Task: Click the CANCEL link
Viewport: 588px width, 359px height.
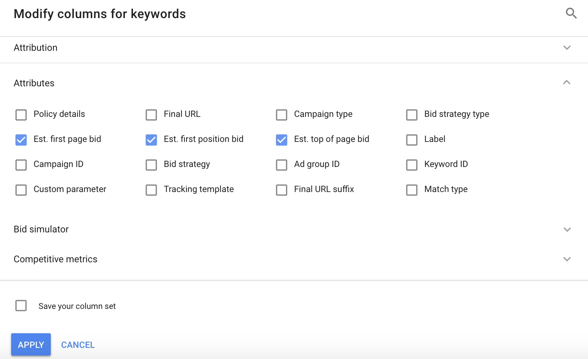Action: coord(78,345)
